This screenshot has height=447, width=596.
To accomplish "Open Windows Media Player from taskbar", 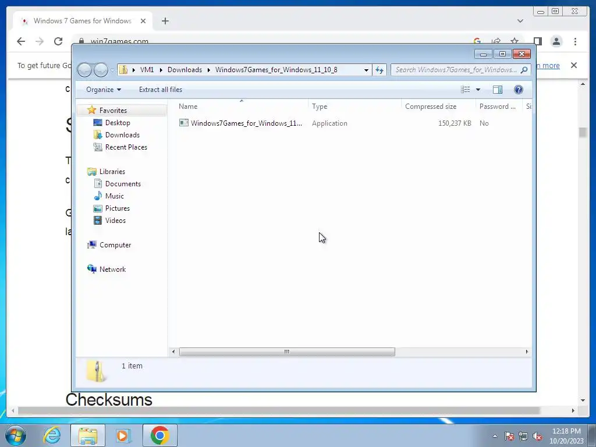I will pyautogui.click(x=123, y=435).
